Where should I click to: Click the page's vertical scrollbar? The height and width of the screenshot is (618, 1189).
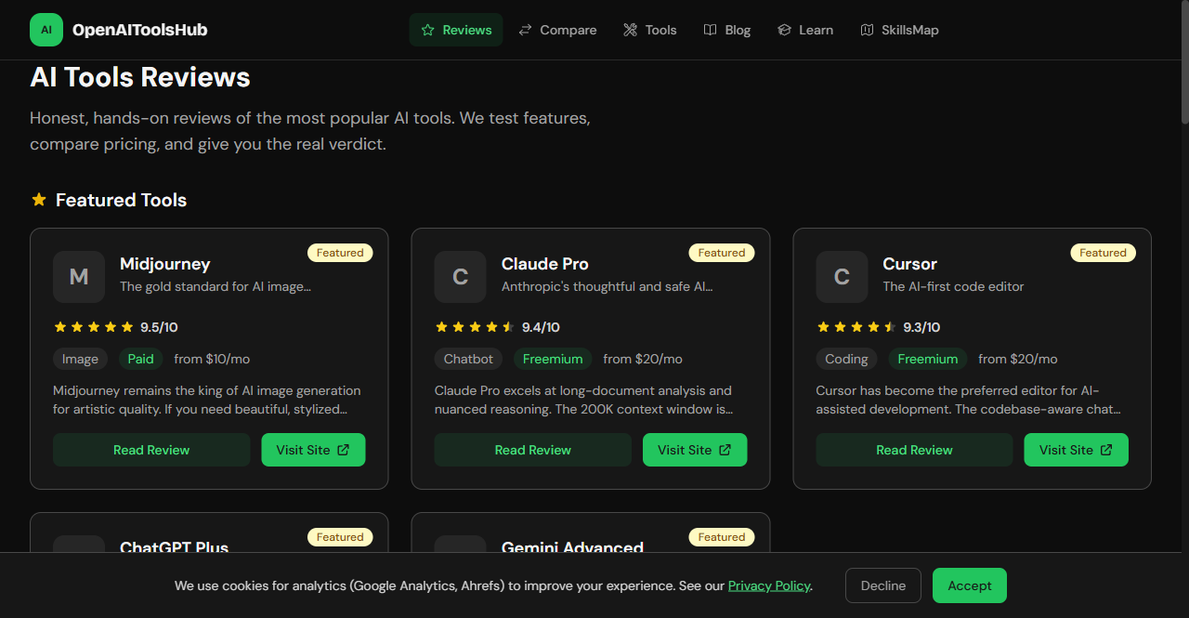(1183, 65)
